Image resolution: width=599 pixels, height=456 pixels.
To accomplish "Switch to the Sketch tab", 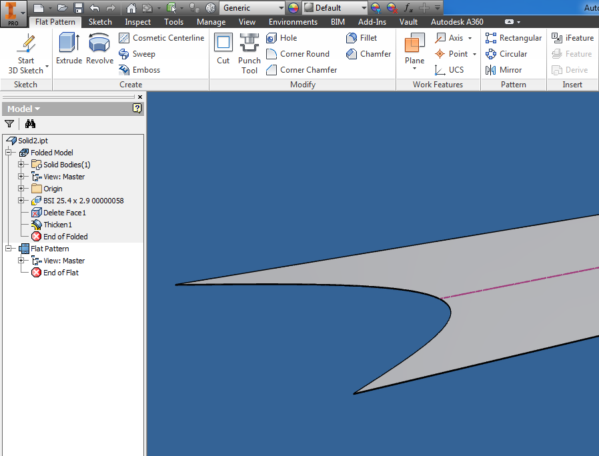I will pyautogui.click(x=100, y=21).
